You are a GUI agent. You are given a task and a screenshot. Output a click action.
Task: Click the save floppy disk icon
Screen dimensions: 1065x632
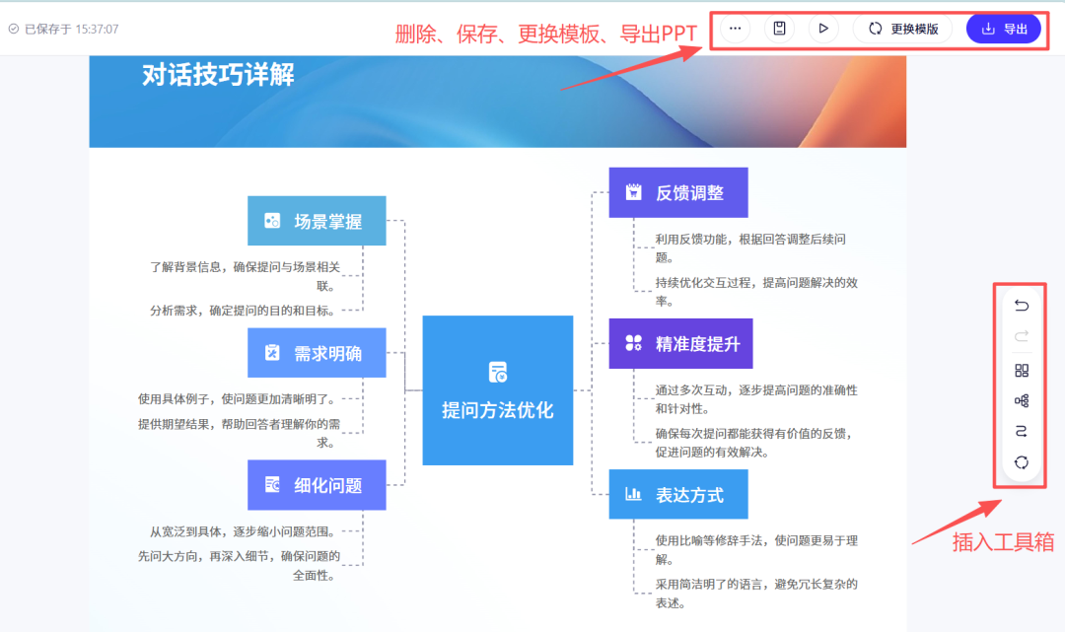(x=779, y=29)
